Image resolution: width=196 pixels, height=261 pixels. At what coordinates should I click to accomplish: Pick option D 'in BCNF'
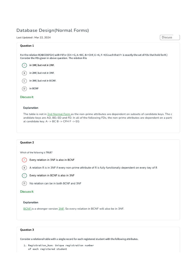point(24,89)
